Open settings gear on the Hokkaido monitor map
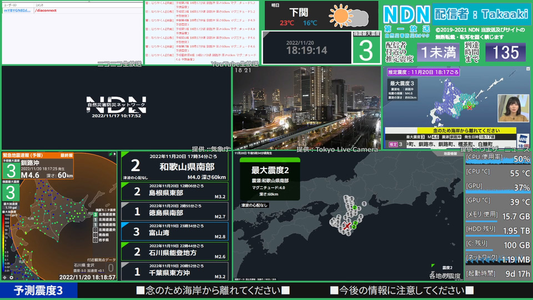 point(11,278)
